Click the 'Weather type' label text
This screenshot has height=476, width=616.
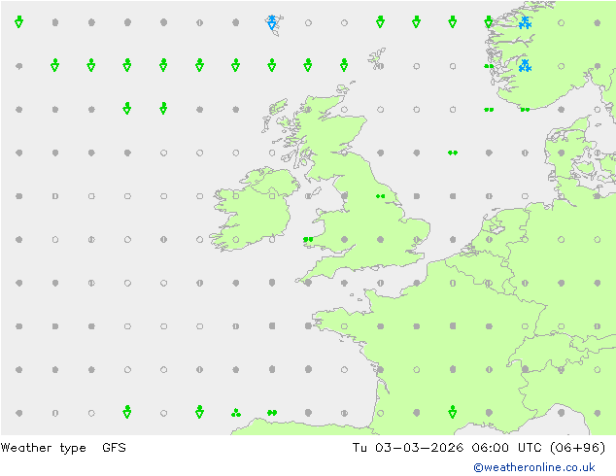pos(43,448)
